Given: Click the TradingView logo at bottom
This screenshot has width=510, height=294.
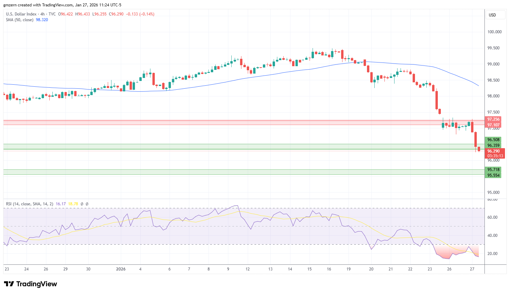Looking at the screenshot, I should (x=31, y=284).
